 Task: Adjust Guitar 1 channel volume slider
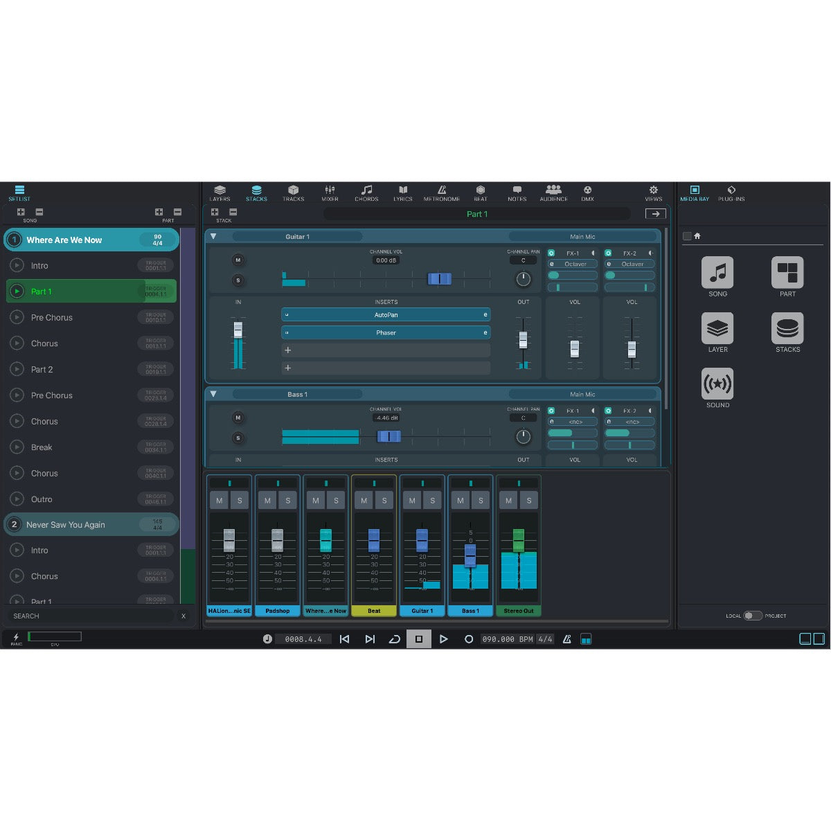440,279
